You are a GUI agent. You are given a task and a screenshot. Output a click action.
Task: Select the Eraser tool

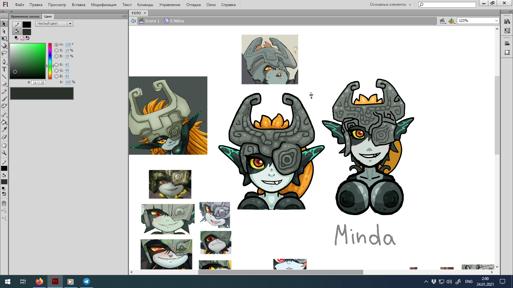tap(4, 137)
